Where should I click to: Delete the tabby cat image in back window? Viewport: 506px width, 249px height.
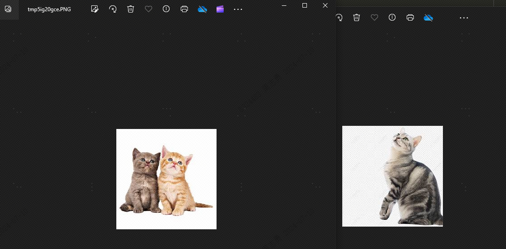point(356,17)
